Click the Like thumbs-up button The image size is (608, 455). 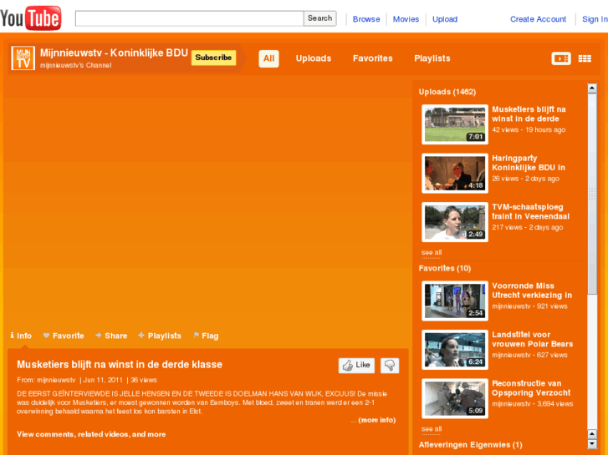coord(356,365)
